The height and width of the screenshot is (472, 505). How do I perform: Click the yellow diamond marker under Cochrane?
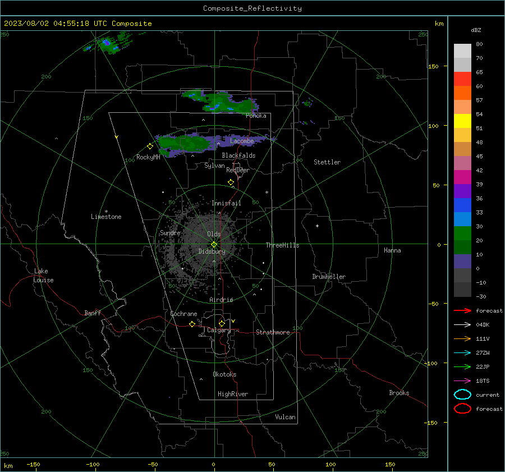[192, 324]
